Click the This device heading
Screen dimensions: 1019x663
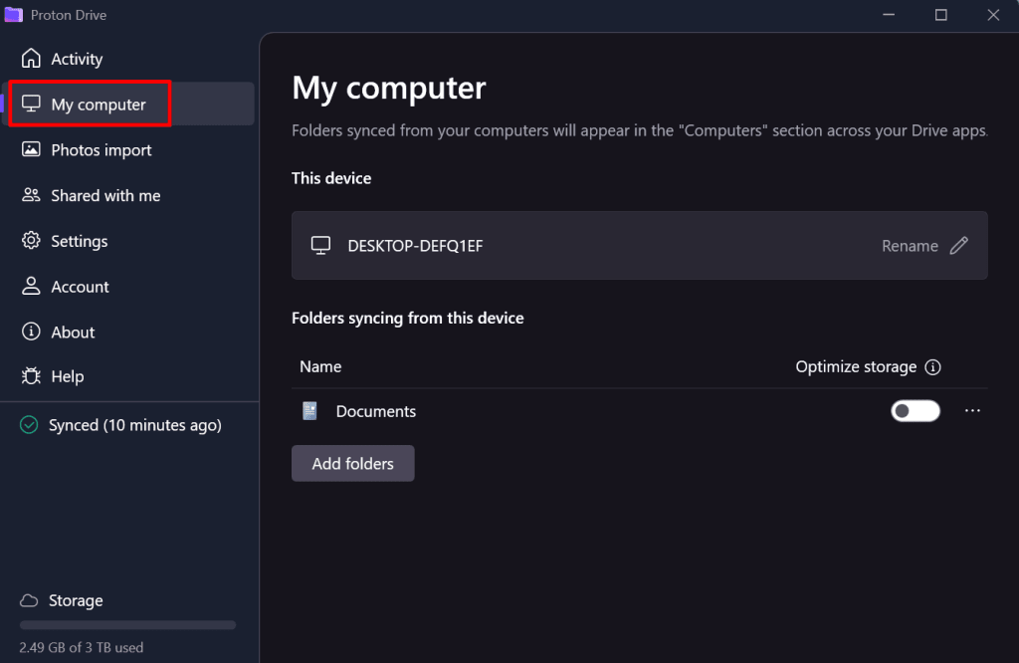coord(331,178)
